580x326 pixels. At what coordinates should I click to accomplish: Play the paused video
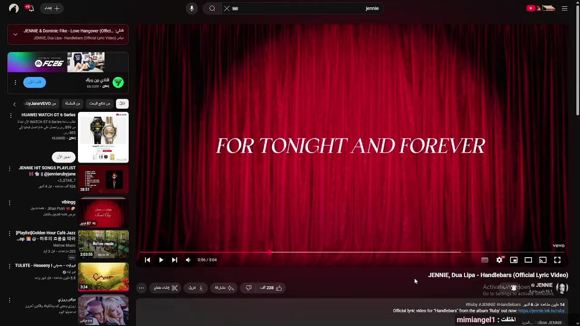(161, 260)
